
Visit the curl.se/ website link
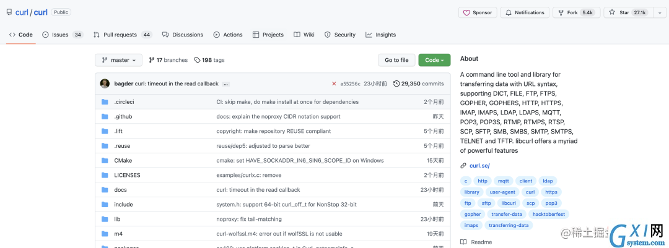click(x=479, y=166)
